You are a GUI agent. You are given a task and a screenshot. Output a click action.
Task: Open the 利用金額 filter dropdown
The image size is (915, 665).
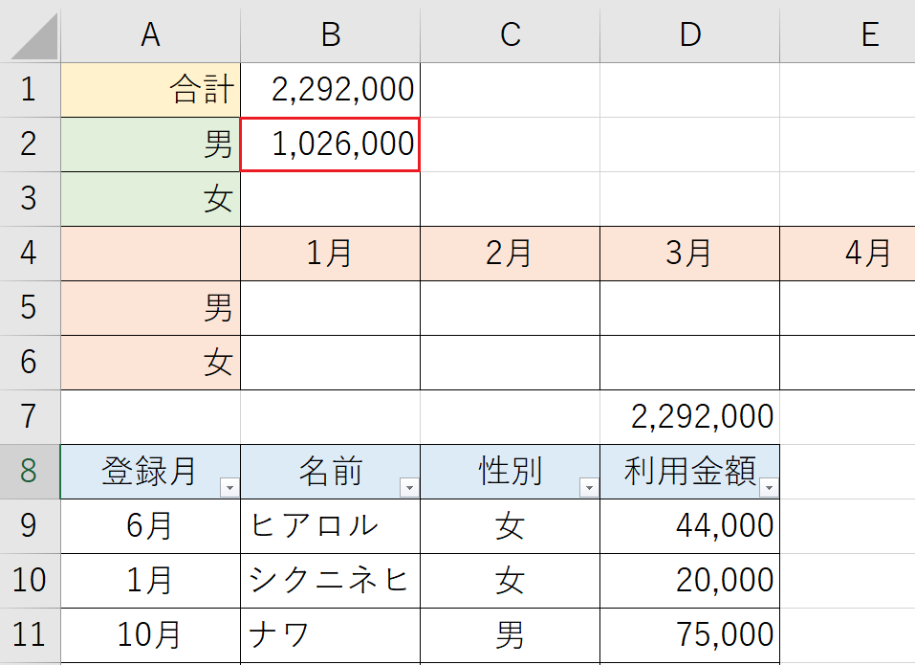(769, 488)
